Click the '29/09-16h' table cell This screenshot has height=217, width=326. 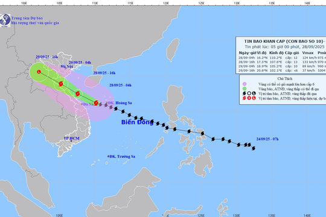246,71
